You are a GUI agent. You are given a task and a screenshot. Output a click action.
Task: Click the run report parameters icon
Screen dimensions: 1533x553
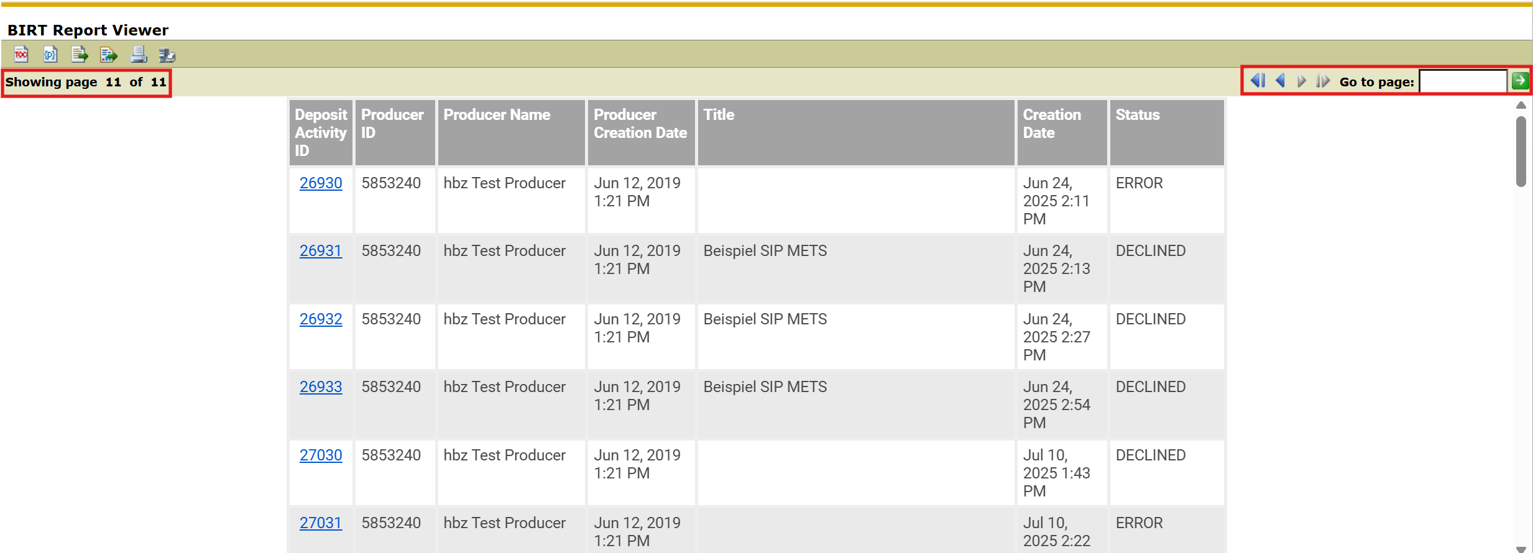50,55
